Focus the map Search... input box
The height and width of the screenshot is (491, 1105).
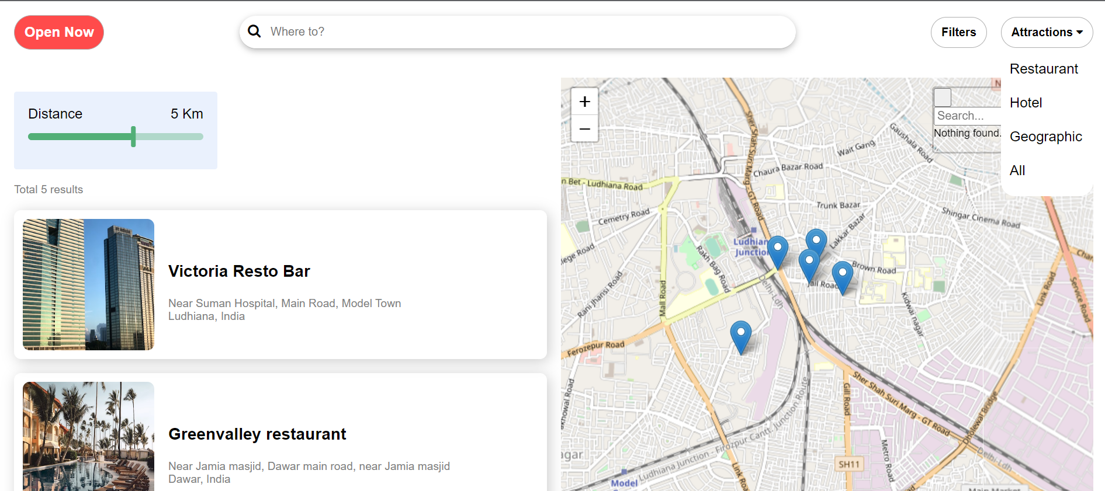click(x=968, y=116)
